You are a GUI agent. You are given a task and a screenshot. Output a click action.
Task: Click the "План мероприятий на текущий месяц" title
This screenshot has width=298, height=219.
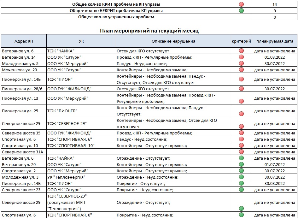149,31
